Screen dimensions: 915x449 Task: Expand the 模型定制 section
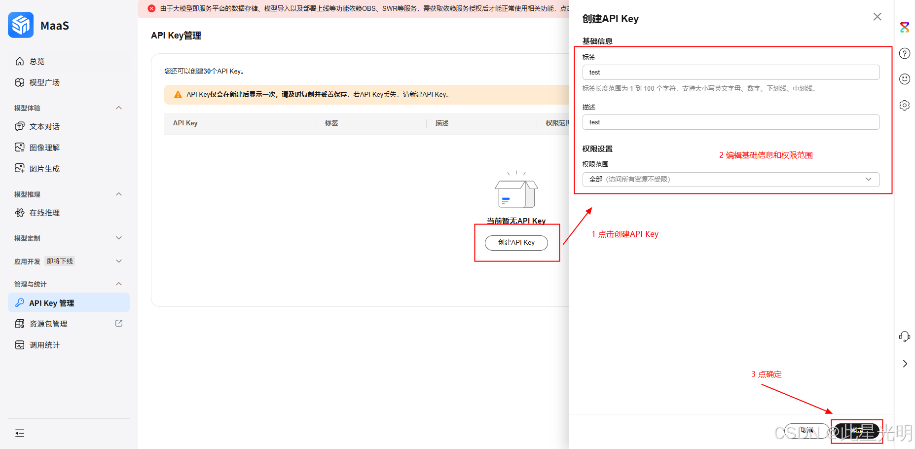[x=118, y=238]
